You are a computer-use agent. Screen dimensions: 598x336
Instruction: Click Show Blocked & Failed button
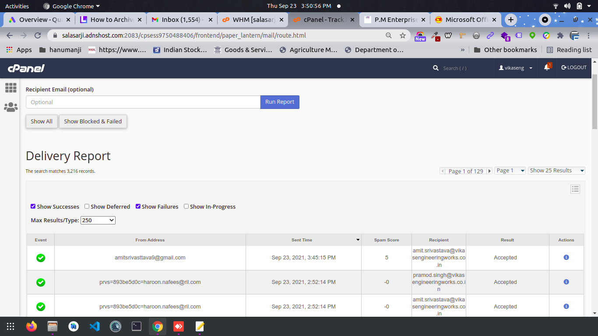click(93, 122)
